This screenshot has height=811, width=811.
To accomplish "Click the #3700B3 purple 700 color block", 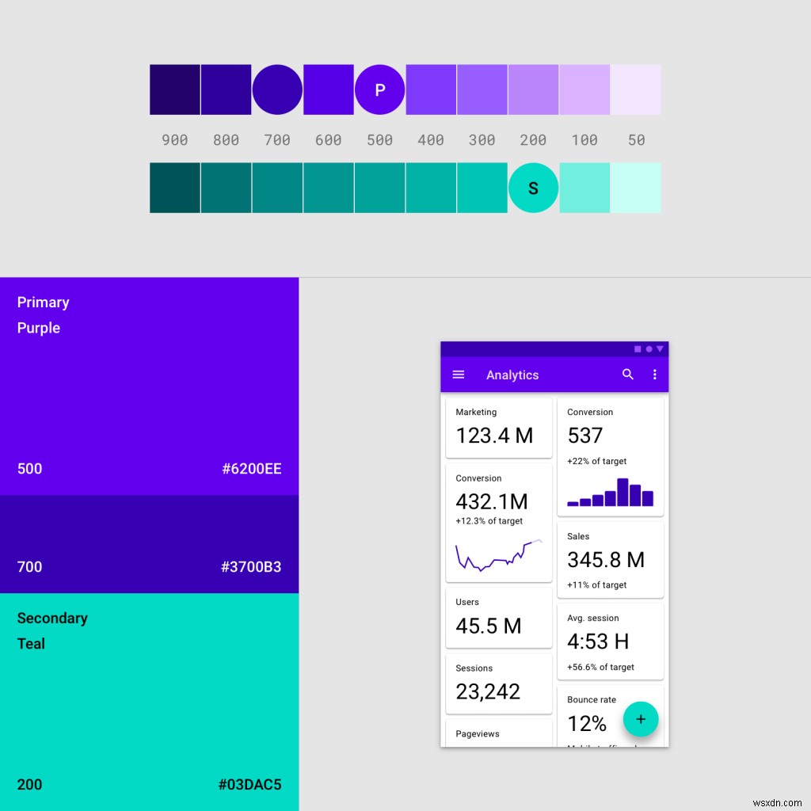I will click(149, 545).
